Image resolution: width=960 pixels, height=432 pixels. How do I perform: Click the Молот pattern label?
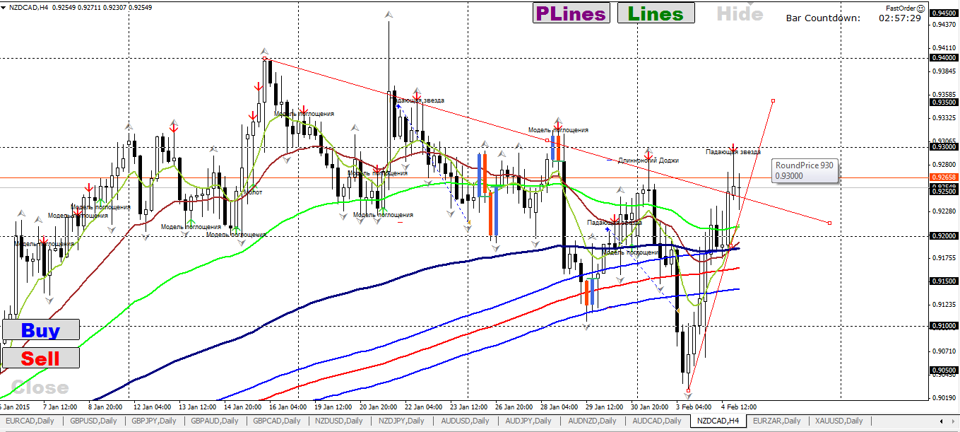(253, 192)
